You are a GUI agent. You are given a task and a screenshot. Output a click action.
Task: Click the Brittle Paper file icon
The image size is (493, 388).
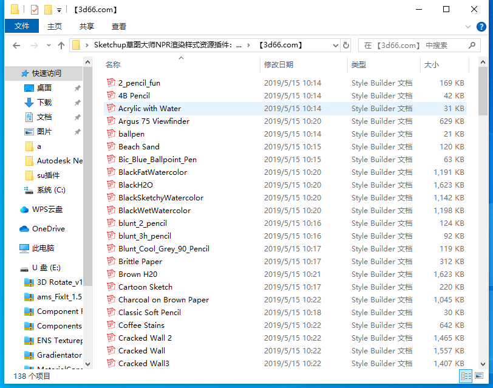(111, 261)
